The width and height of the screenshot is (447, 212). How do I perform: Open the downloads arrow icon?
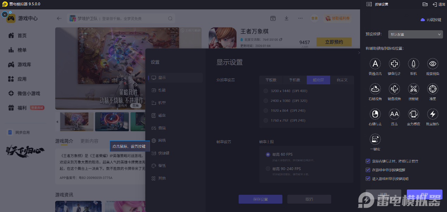[287, 18]
